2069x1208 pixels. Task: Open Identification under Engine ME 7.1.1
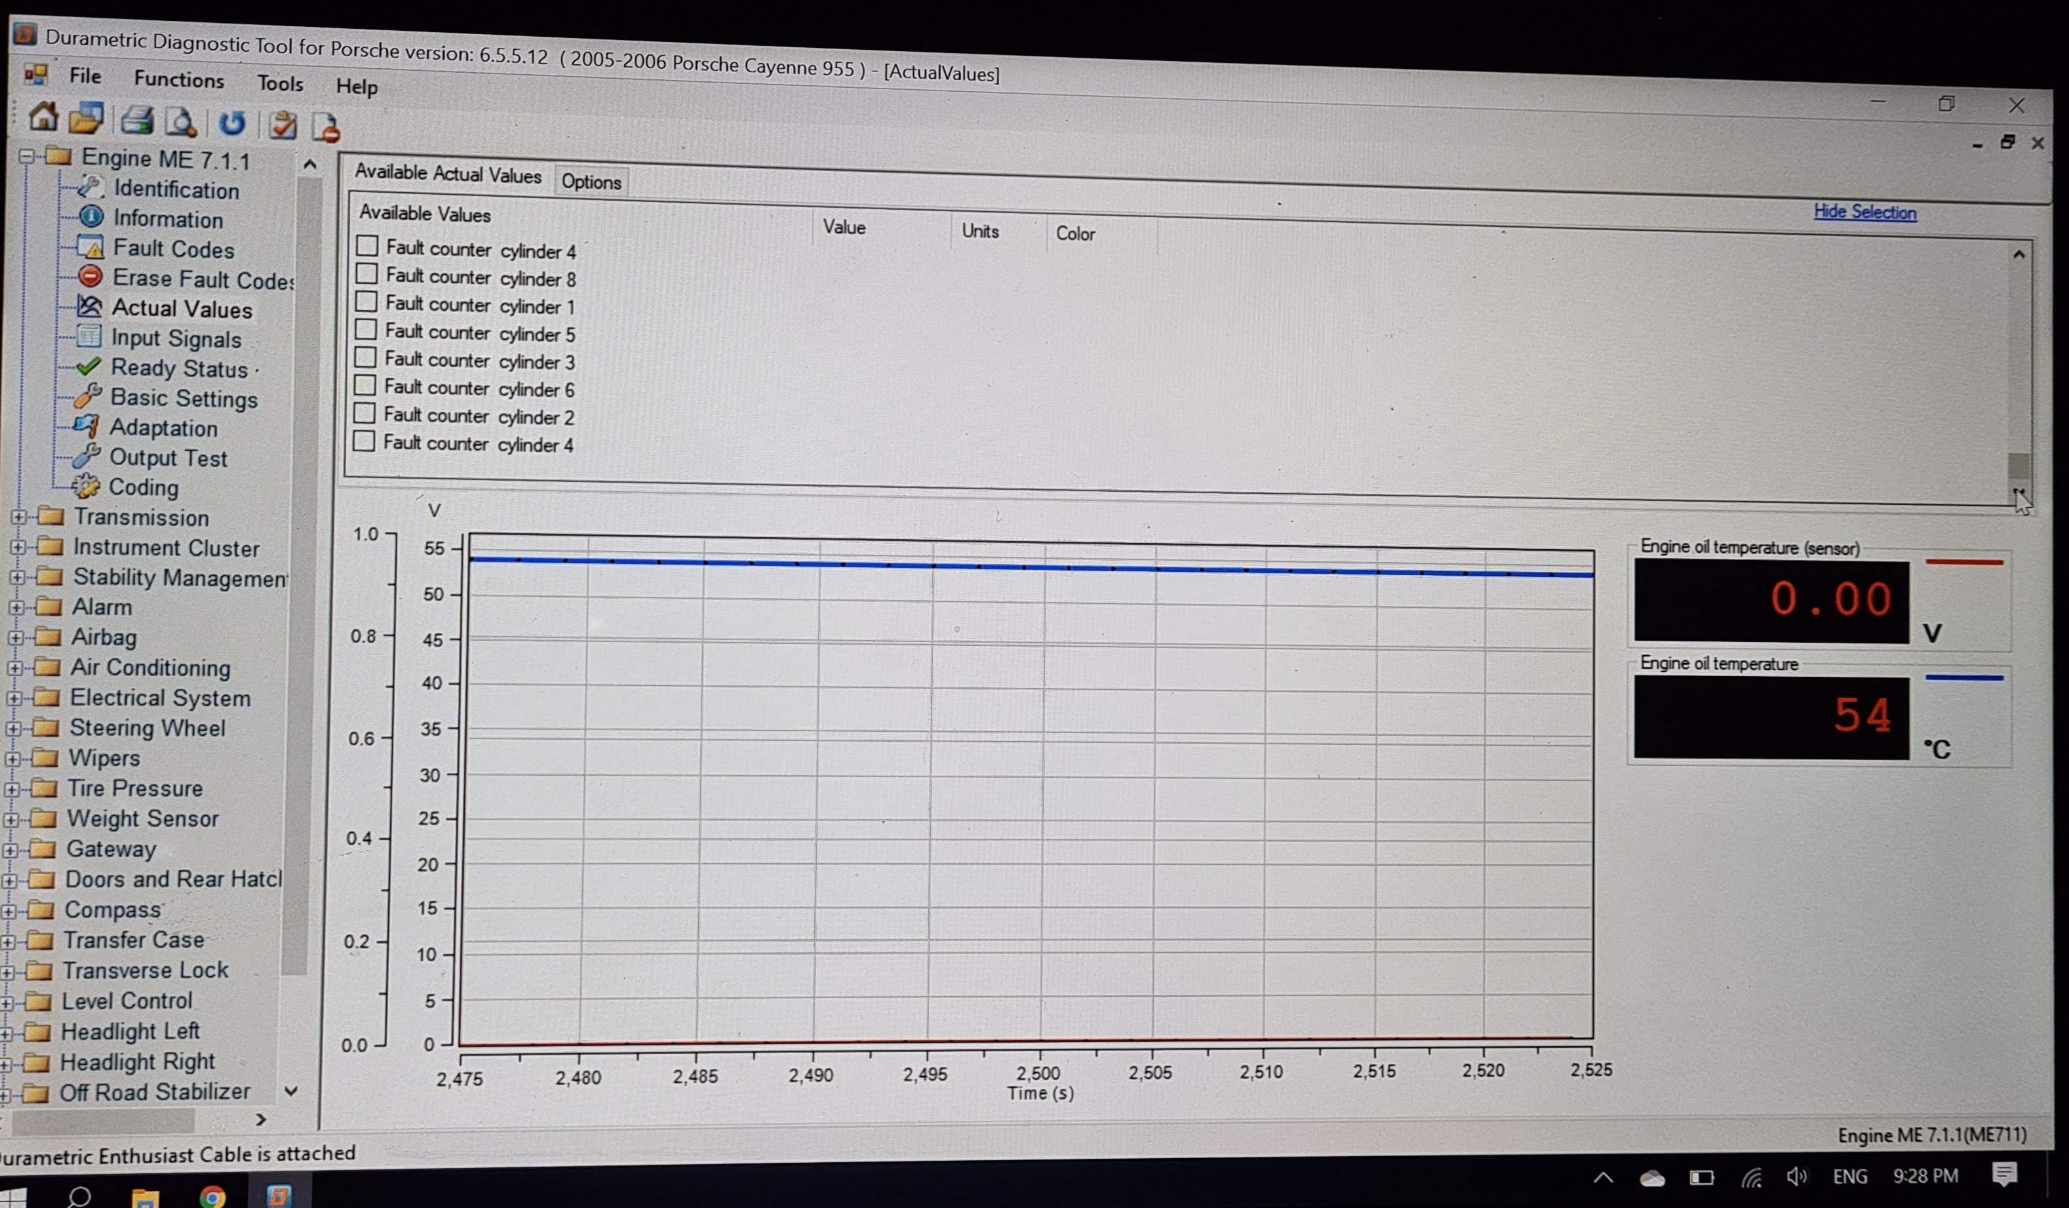pyautogui.click(x=176, y=190)
